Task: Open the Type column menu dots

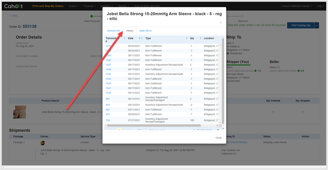Action: [187, 38]
